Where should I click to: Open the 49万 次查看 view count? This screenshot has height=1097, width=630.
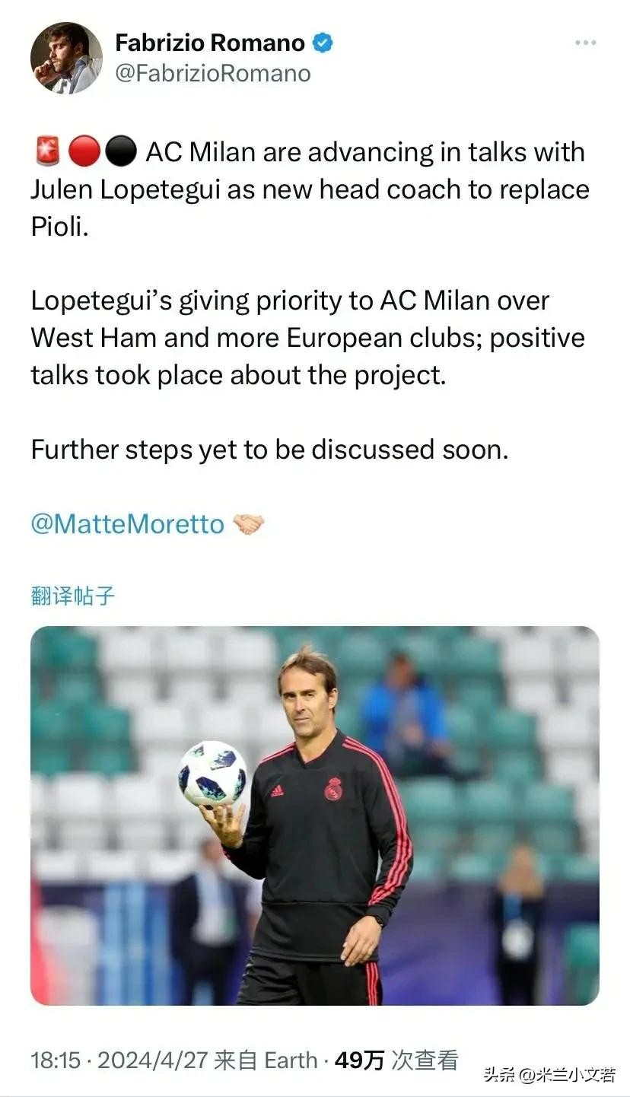coord(396,1060)
